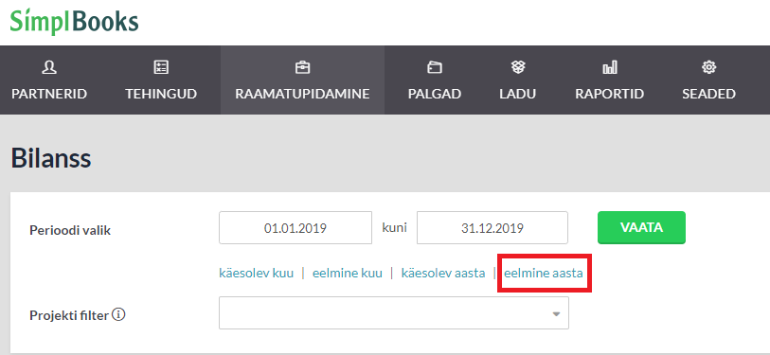Viewport: 770px width, 355px height.
Task: Click the Seaded gear icon
Action: coord(708,68)
